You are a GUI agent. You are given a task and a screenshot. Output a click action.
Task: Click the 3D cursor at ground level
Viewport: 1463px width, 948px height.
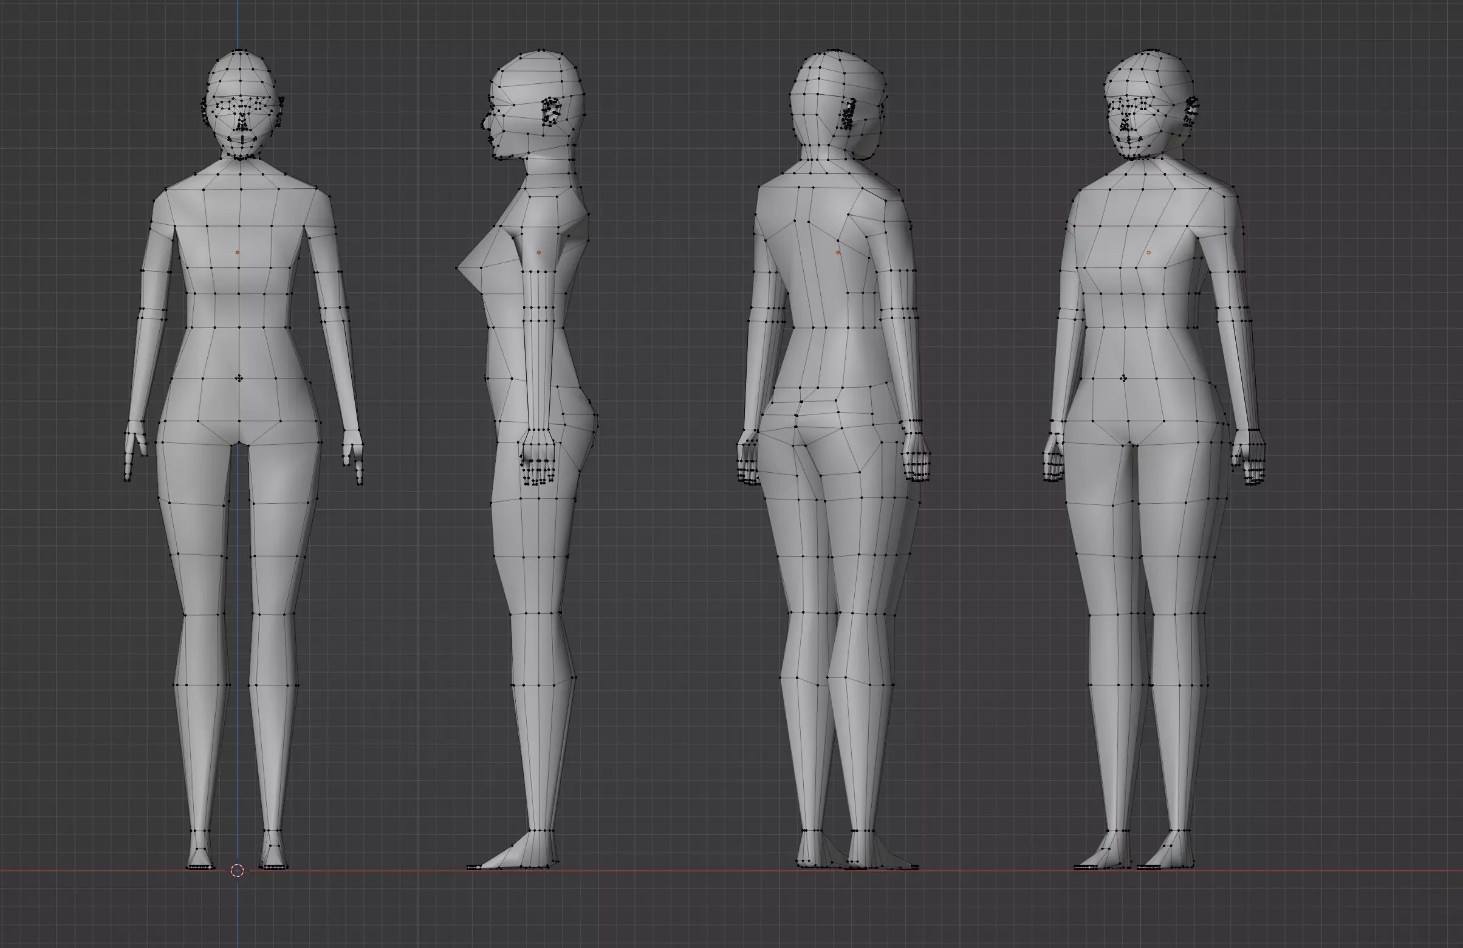coord(238,870)
